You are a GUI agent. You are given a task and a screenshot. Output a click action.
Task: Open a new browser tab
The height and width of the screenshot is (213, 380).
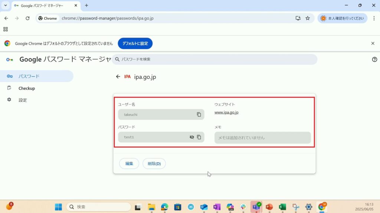point(86,5)
